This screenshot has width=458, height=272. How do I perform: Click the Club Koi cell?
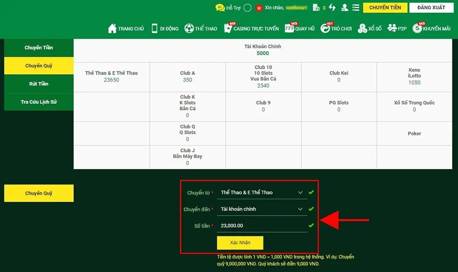click(339, 77)
